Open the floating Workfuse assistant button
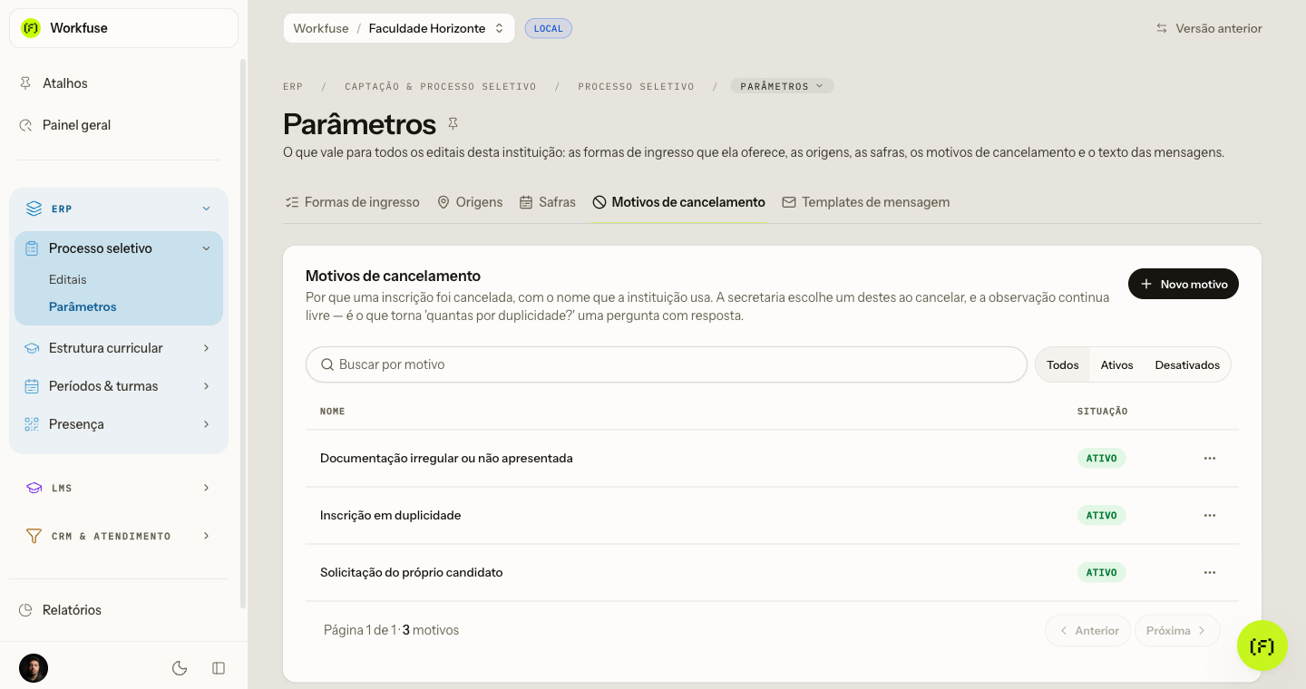Screen dimensions: 1306x689 [1262, 645]
